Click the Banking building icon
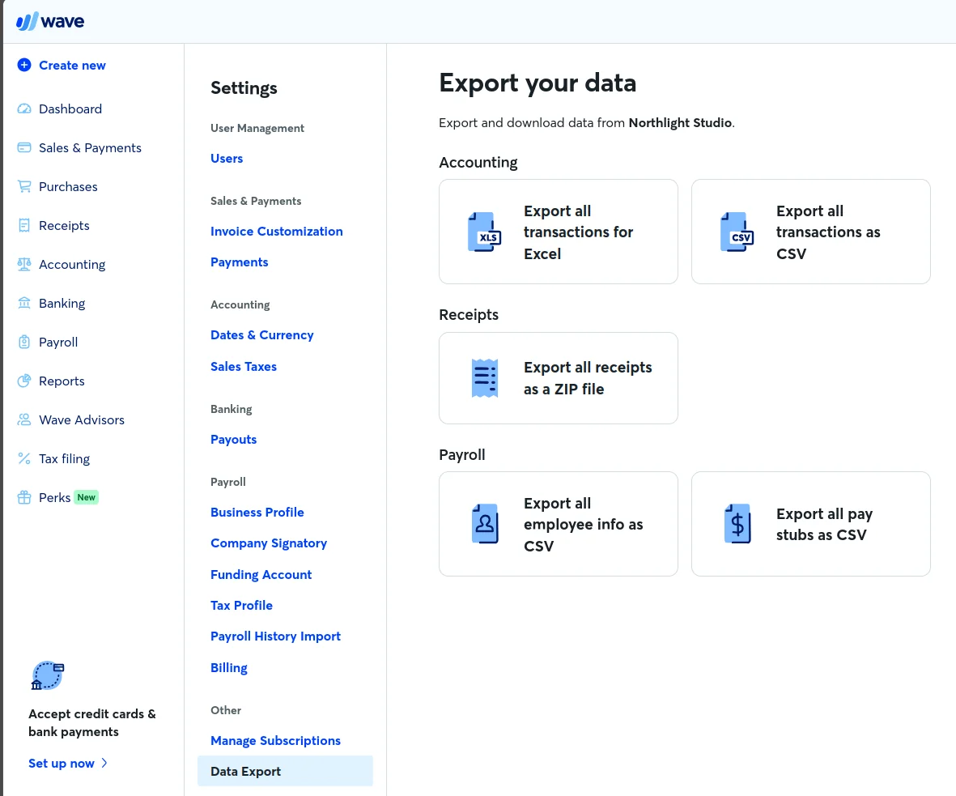Image resolution: width=956 pixels, height=796 pixels. (24, 303)
